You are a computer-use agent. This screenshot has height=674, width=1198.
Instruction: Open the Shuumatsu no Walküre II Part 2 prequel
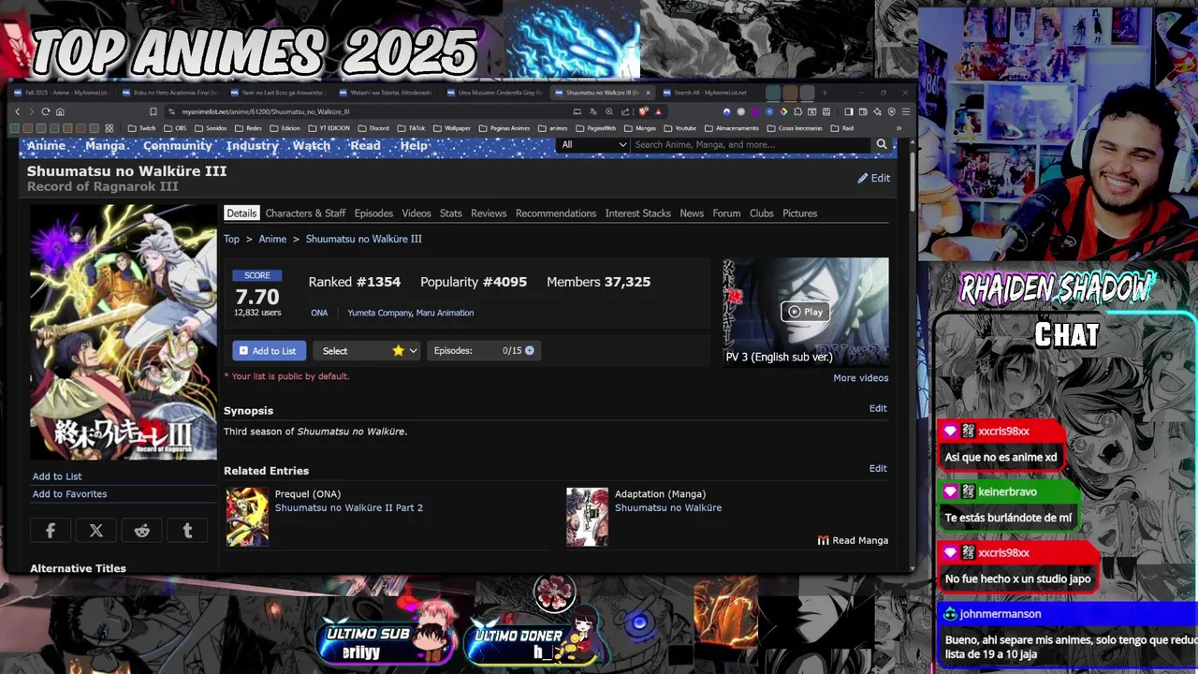(x=349, y=507)
